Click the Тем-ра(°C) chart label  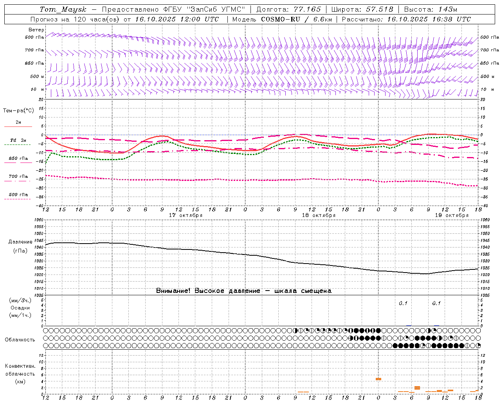tap(18, 111)
